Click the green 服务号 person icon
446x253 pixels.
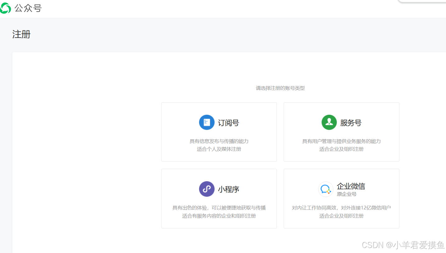(x=329, y=122)
